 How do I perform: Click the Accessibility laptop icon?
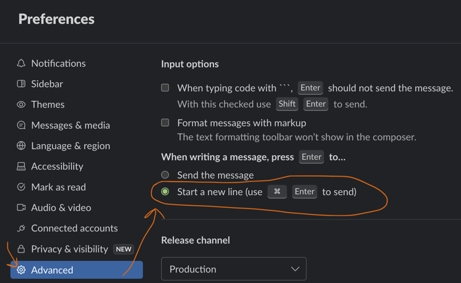tap(21, 166)
